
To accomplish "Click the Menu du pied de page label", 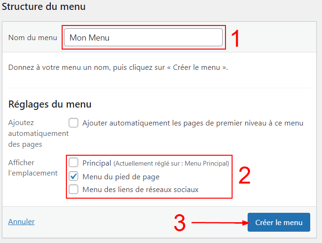I will pyautogui.click(x=121, y=177).
